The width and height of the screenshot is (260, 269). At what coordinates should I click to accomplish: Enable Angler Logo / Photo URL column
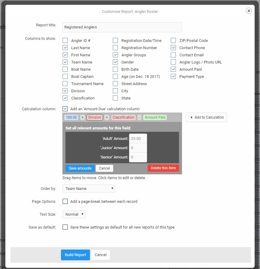point(173,62)
